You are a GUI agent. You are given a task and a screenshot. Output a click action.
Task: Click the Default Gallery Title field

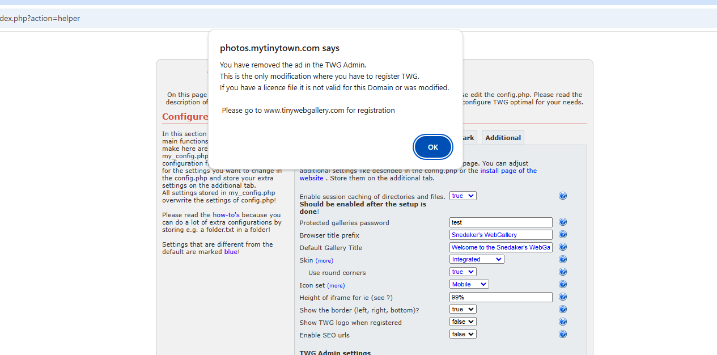pyautogui.click(x=501, y=247)
